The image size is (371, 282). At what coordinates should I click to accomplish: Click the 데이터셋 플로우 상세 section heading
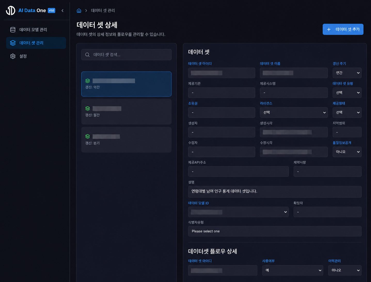(x=212, y=251)
